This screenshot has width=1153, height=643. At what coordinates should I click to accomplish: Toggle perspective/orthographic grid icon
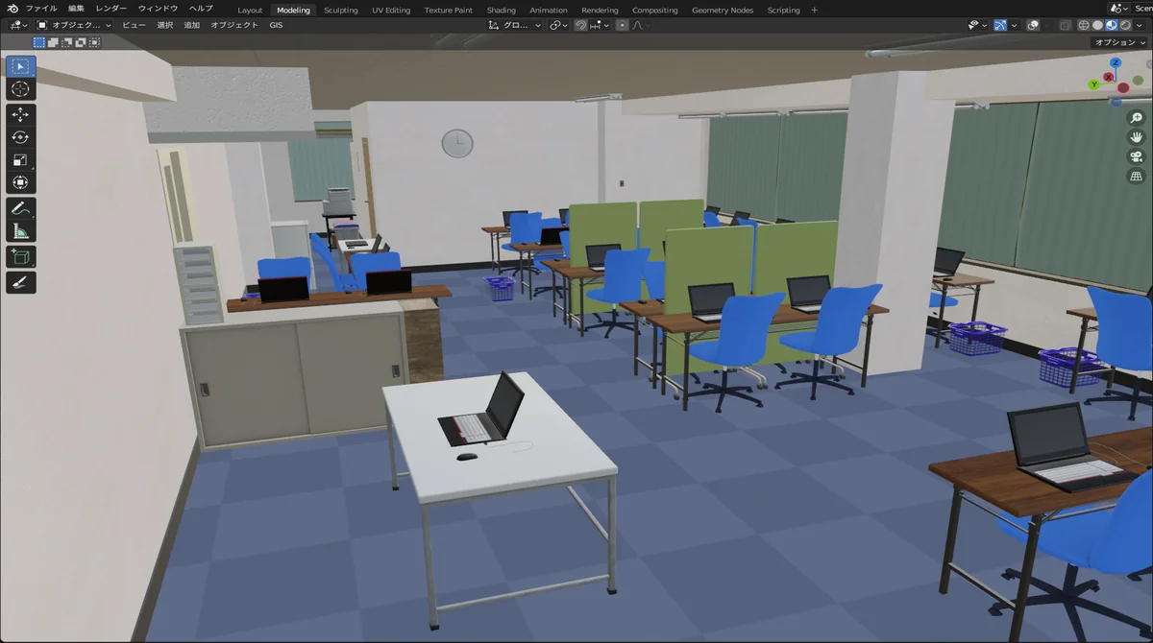click(x=1136, y=177)
